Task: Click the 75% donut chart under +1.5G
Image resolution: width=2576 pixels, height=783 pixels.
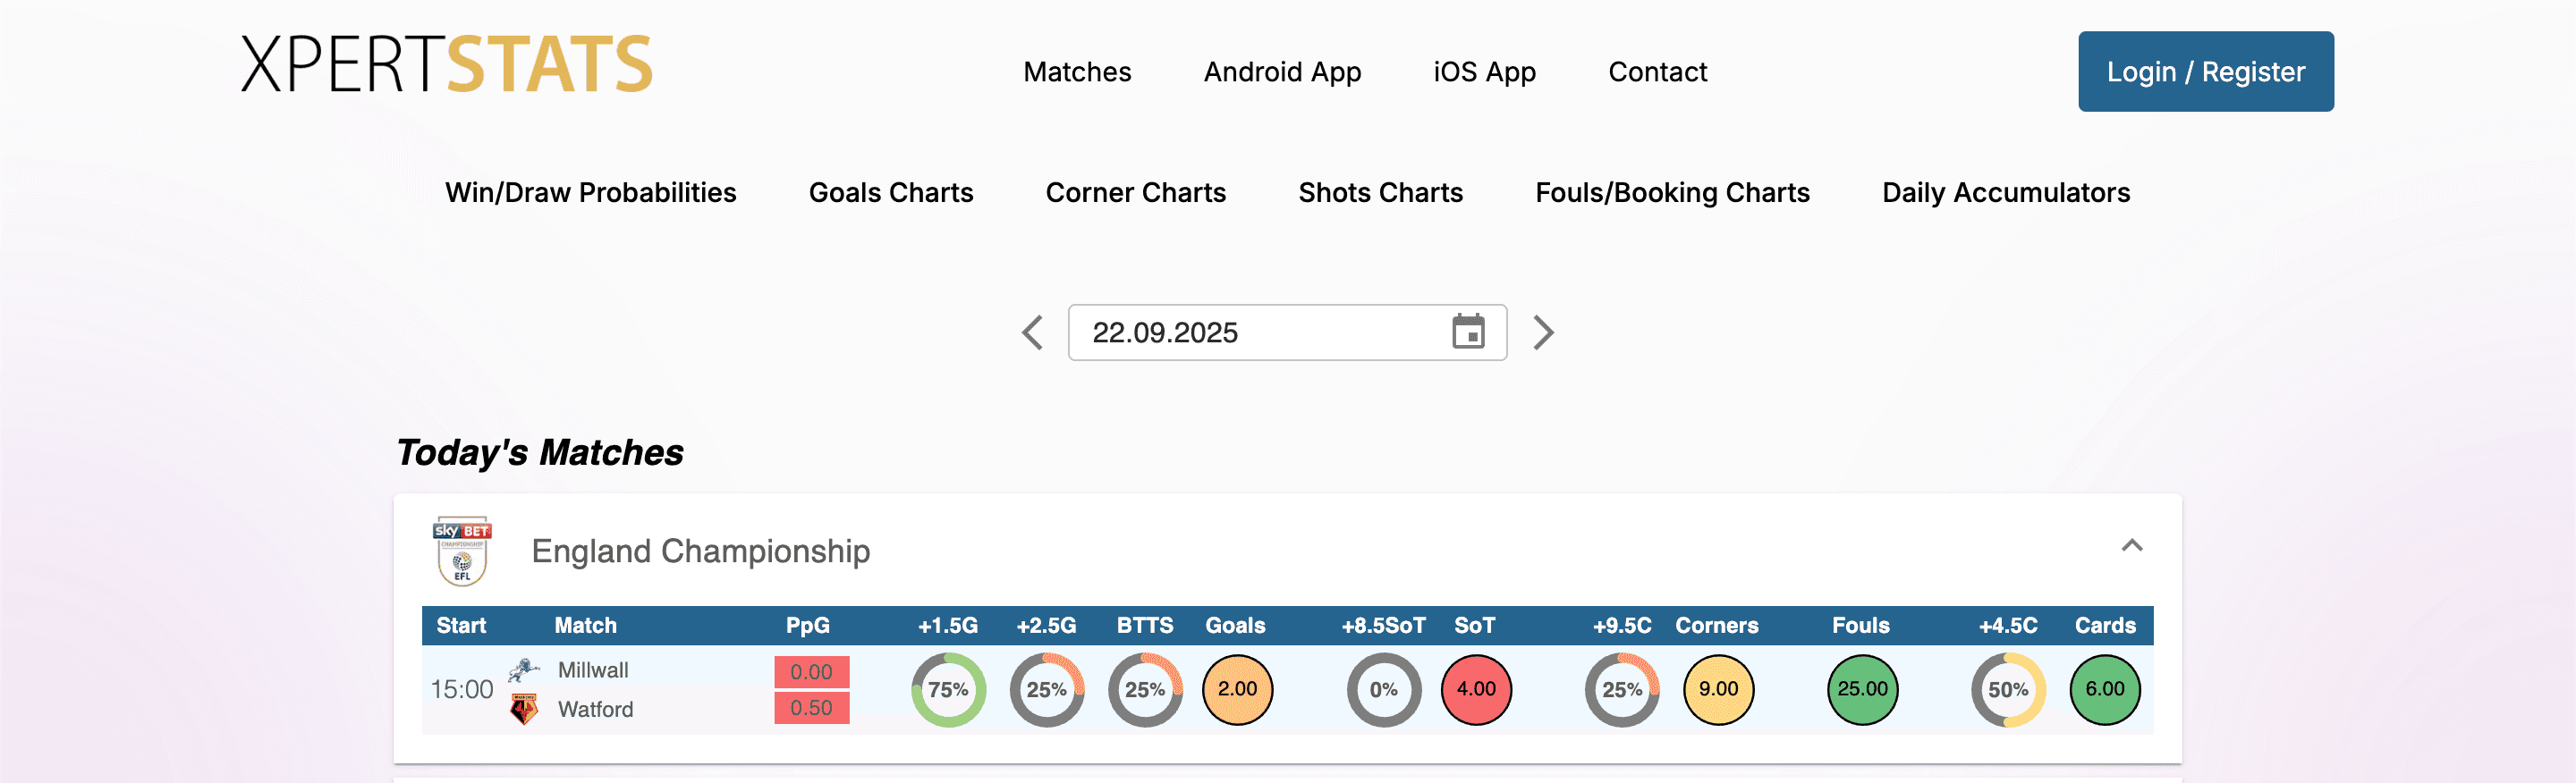Action: coord(947,688)
